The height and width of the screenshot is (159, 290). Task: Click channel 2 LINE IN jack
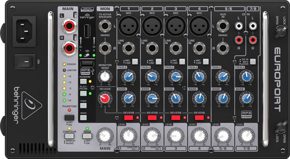[x=152, y=48]
